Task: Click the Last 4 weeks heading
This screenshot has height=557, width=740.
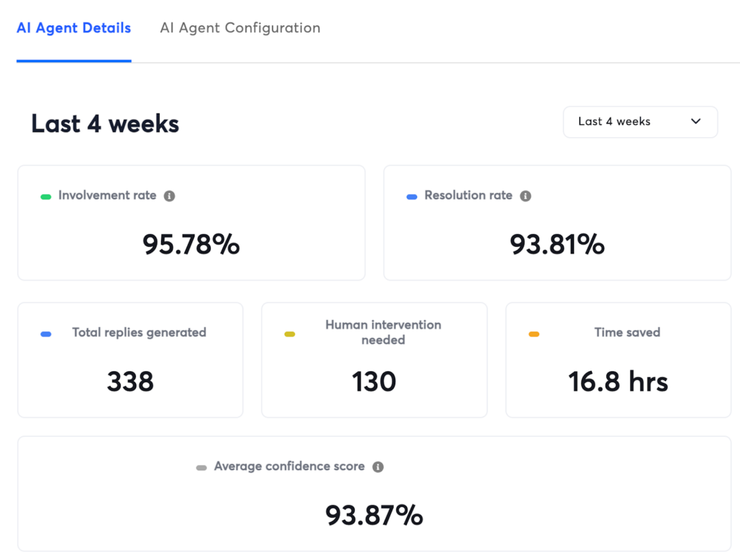Action: pyautogui.click(x=105, y=124)
